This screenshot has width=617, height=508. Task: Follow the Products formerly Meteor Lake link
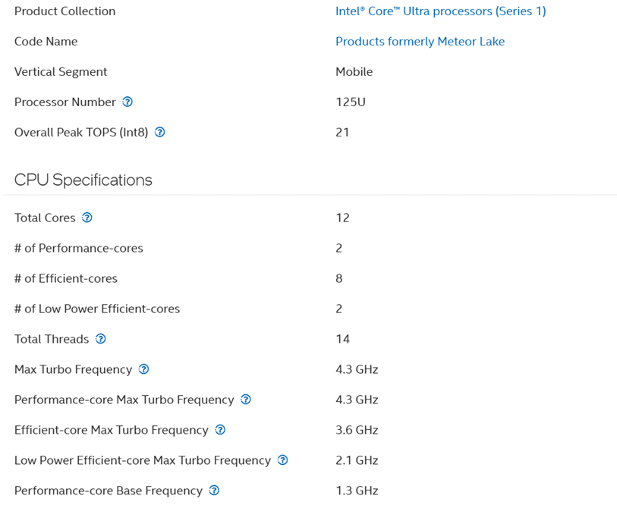[x=420, y=42]
